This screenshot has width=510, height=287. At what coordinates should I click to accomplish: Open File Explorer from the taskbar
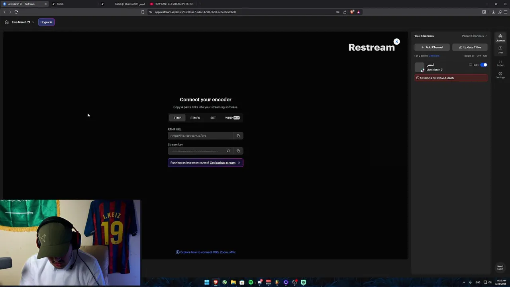(233, 282)
